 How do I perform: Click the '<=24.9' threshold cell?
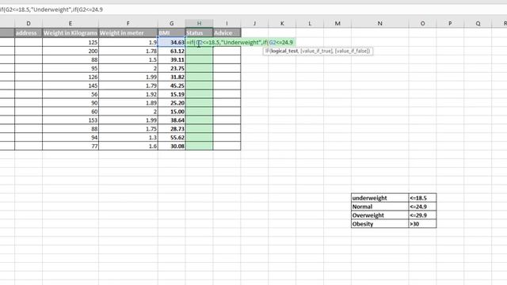pyautogui.click(x=422, y=207)
